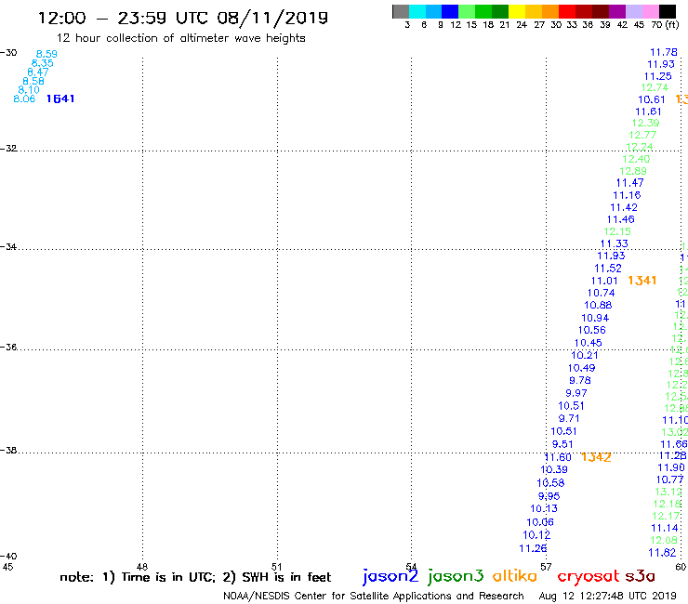The width and height of the screenshot is (688, 604).
Task: Select the light green legend swatch
Action: 467,11
